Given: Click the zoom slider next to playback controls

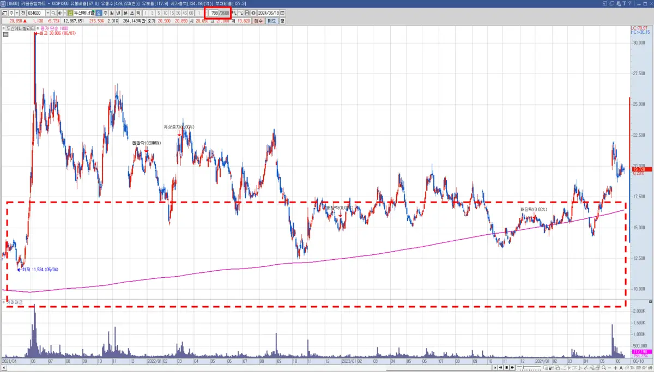Looking at the screenshot, I should click(x=529, y=368).
